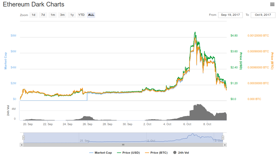Click the navigator right scroll arrow
This screenshot has height=156, width=277.
point(225,145)
